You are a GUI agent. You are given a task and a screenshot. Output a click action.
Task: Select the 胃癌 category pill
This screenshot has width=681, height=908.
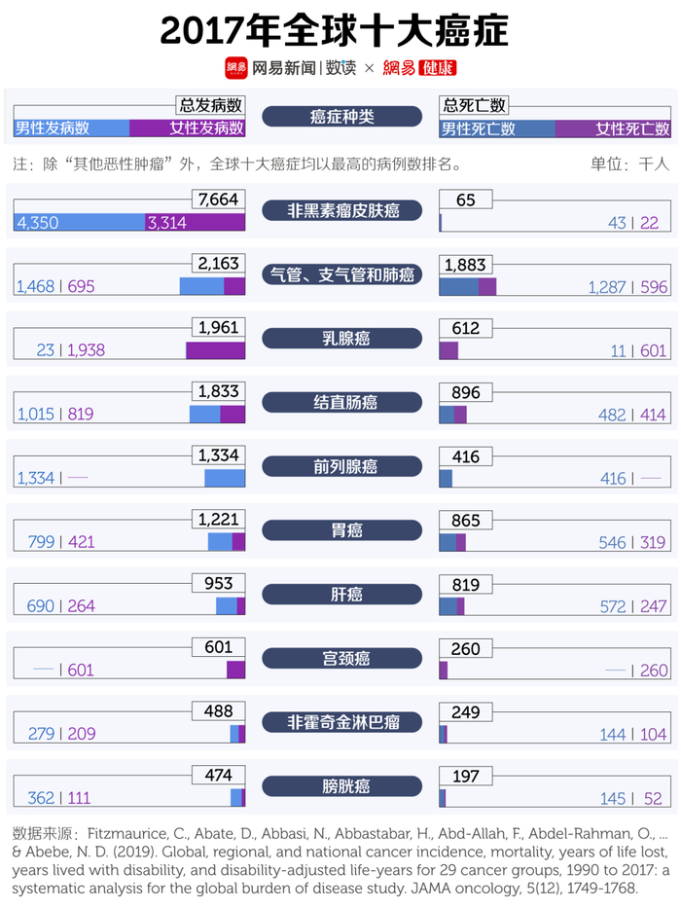coord(342,531)
